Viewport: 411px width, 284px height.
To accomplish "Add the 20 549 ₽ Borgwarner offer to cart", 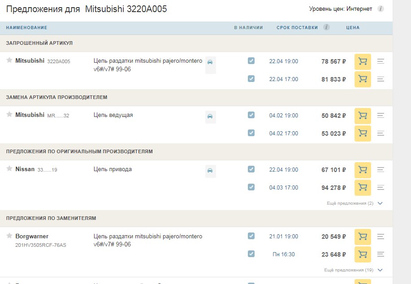I will pyautogui.click(x=363, y=237).
